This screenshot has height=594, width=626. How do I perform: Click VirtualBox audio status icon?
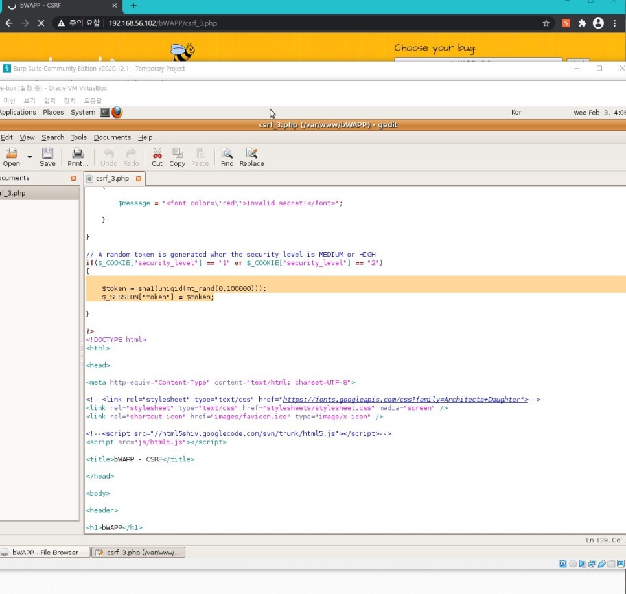(x=583, y=564)
